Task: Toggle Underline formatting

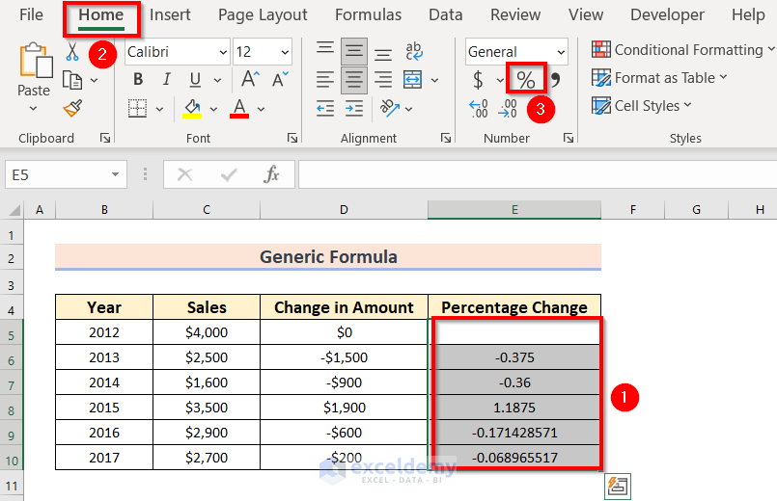Action: coord(192,80)
